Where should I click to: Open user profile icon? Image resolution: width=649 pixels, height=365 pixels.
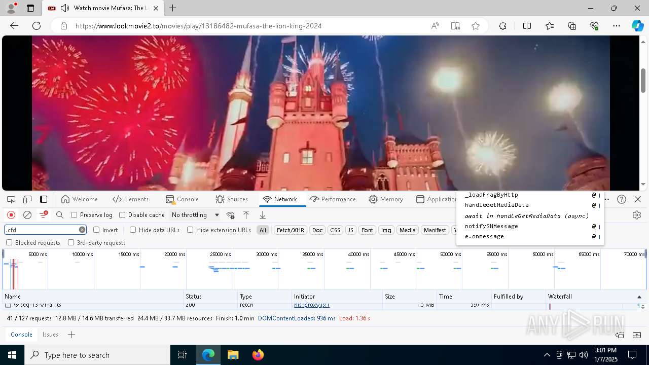coord(11,8)
